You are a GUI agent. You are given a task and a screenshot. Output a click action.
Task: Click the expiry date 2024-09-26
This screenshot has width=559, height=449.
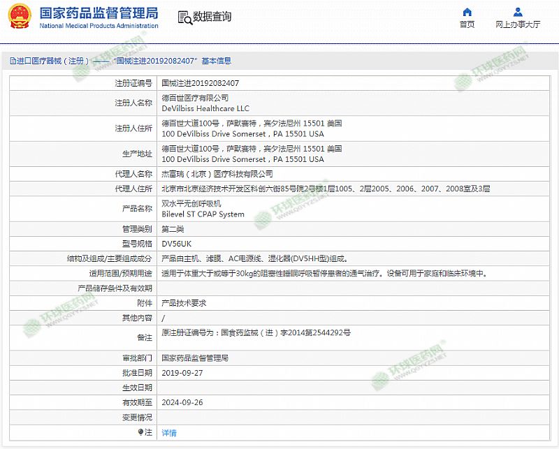[181, 402]
